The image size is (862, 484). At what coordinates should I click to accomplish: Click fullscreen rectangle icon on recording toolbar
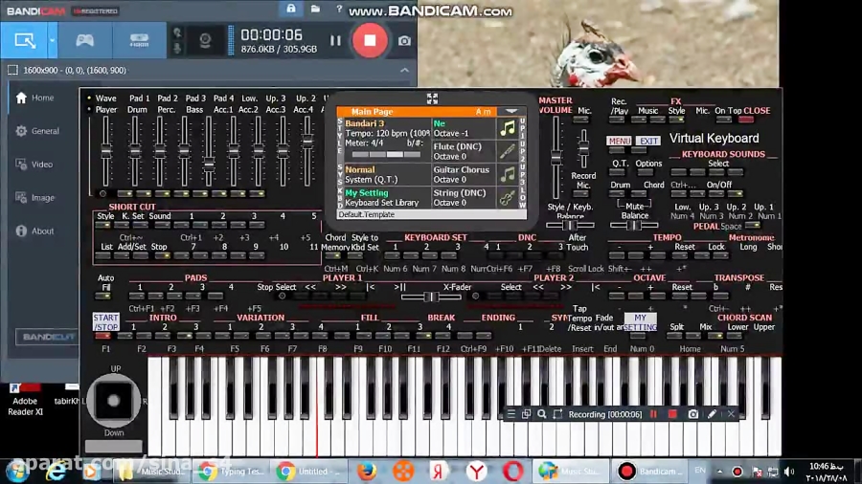coord(557,414)
